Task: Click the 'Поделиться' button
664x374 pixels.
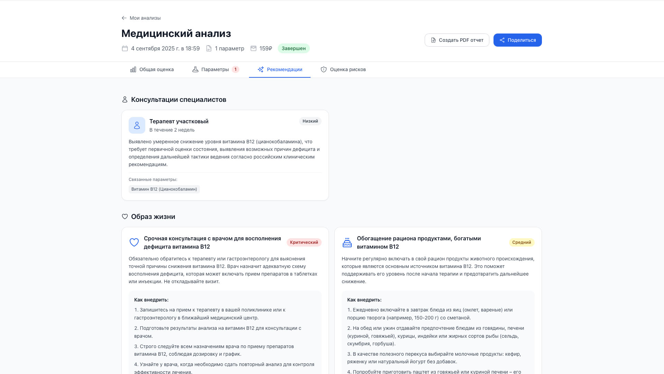Action: click(518, 40)
